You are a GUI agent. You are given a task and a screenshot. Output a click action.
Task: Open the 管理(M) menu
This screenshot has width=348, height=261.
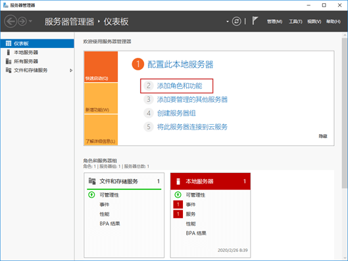(274, 22)
